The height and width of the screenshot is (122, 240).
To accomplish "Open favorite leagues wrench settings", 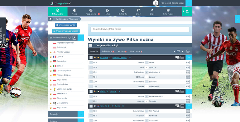I will 74,38.
